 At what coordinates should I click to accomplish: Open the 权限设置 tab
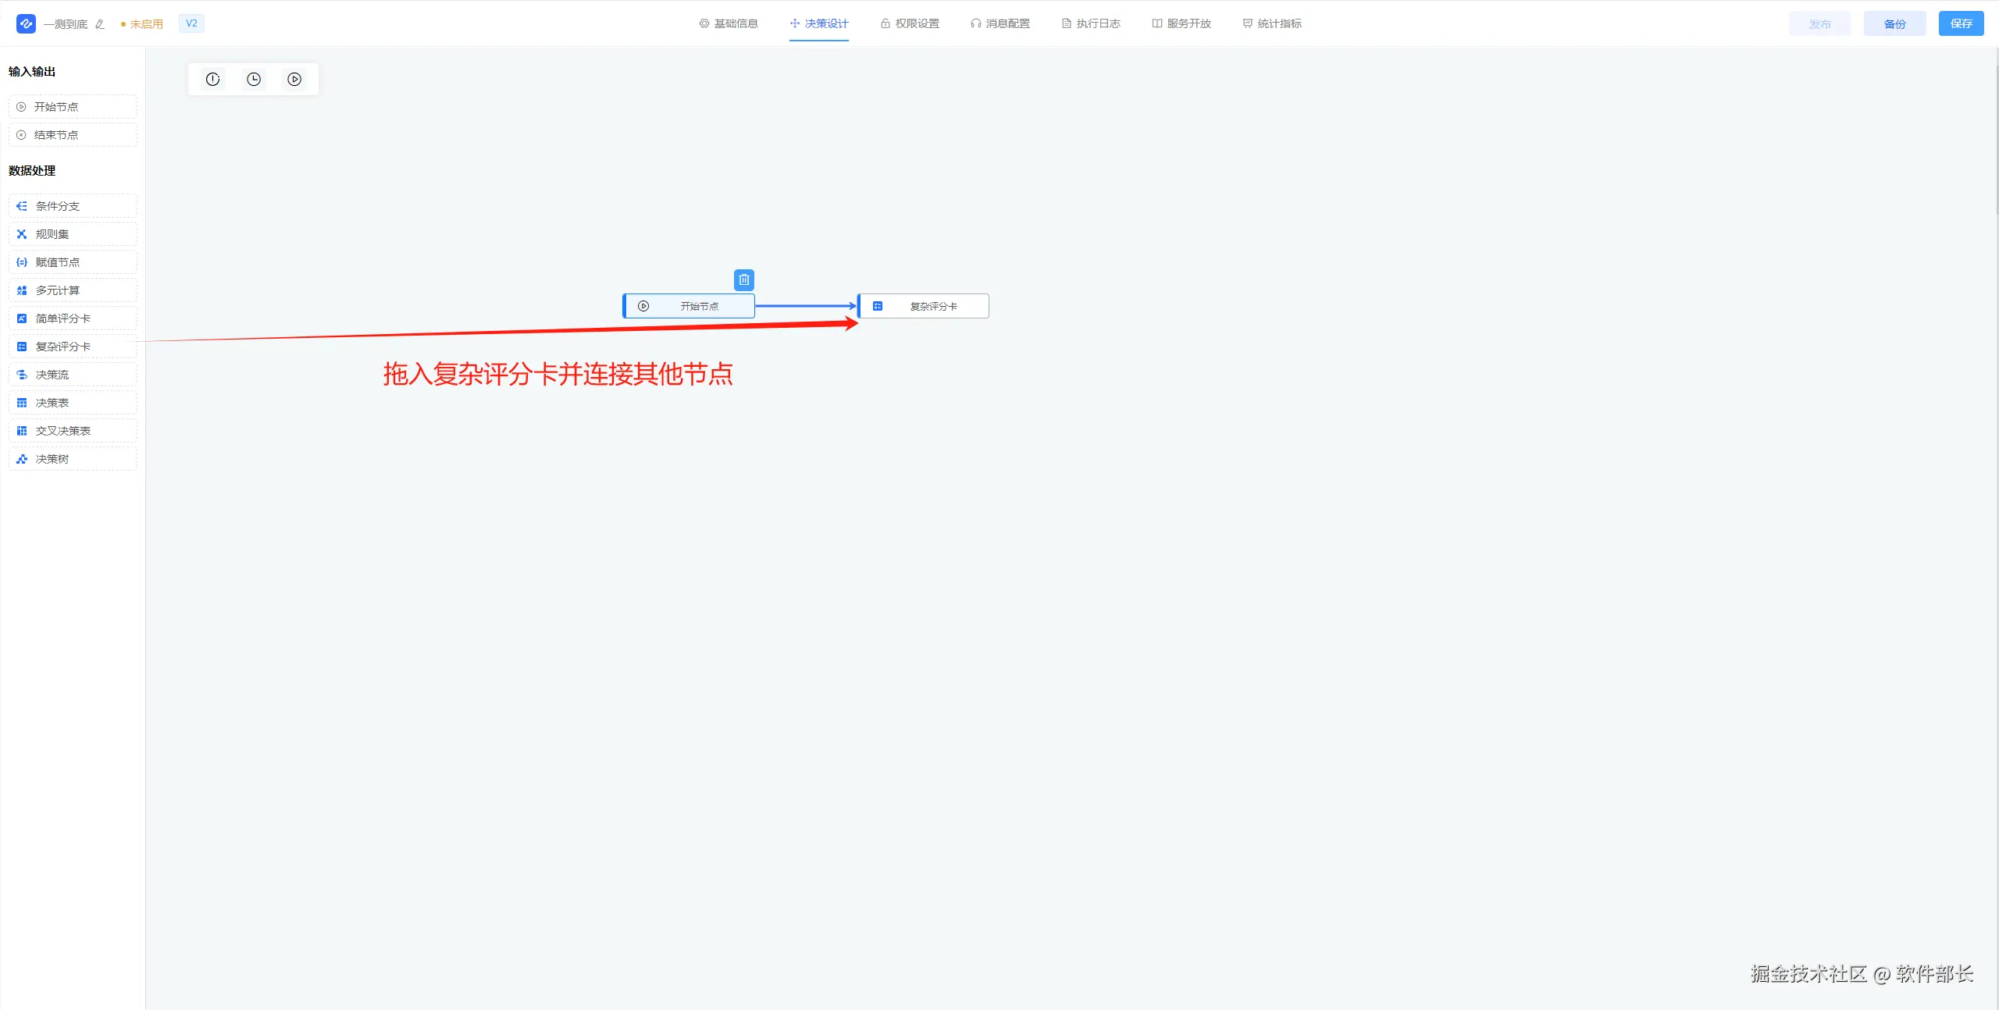coord(910,23)
